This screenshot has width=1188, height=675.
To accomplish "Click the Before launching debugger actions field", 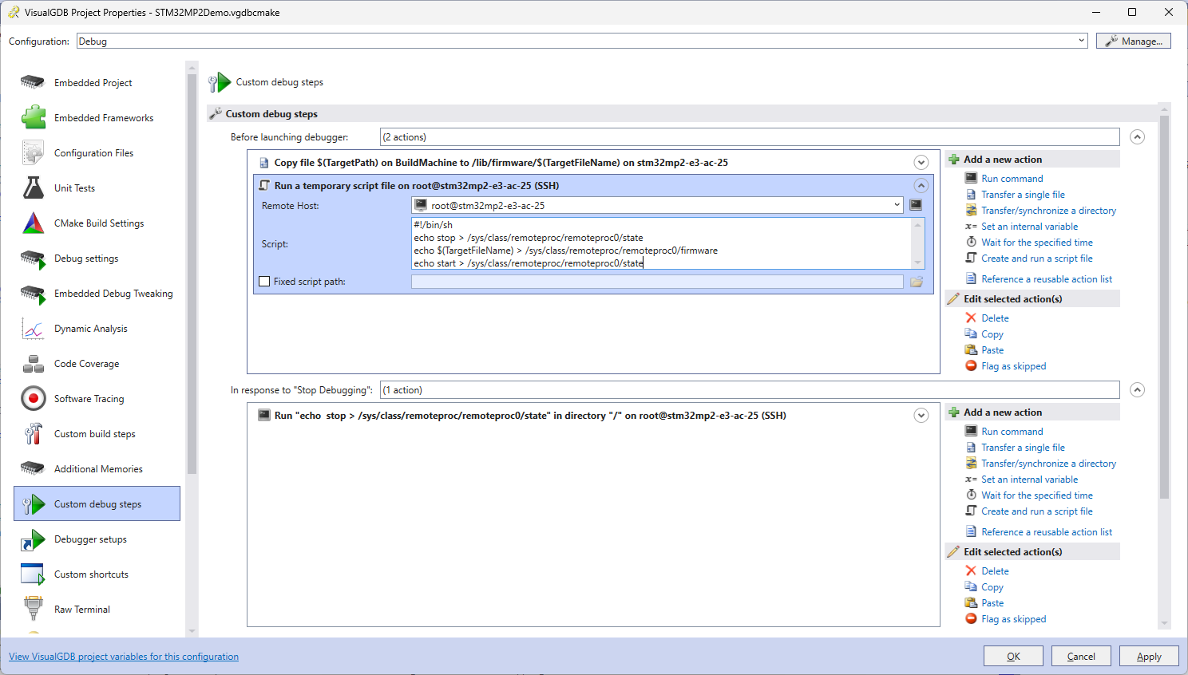I will (750, 137).
